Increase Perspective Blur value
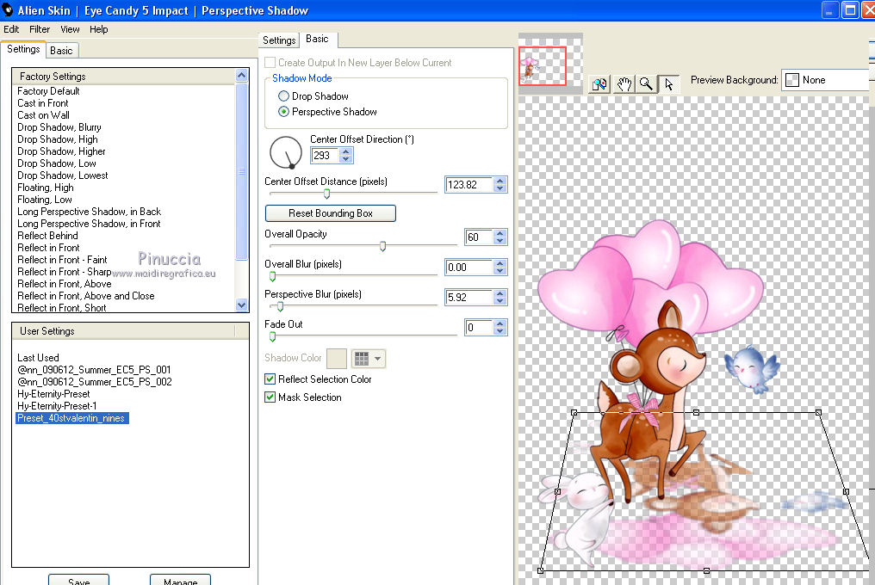This screenshot has width=875, height=585. [500, 293]
